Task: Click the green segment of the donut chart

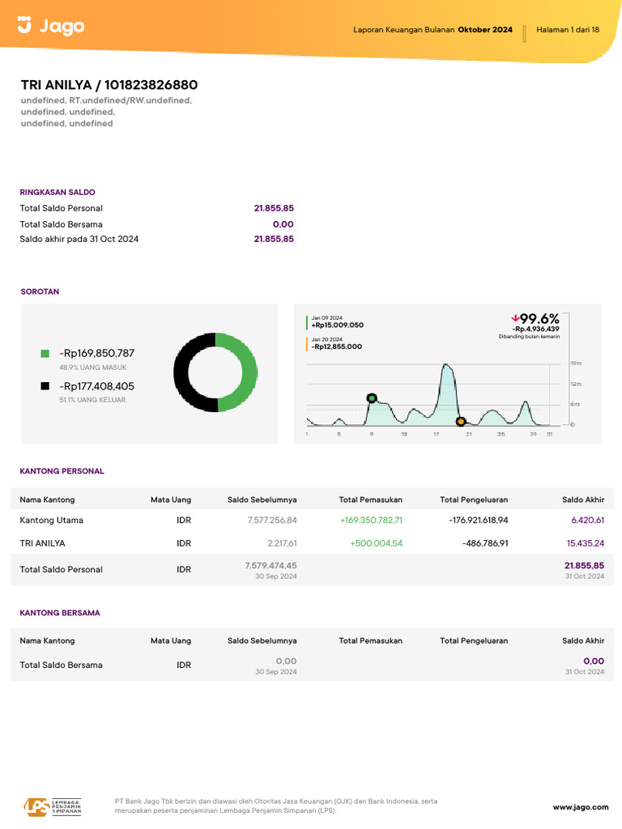Action: [x=244, y=372]
